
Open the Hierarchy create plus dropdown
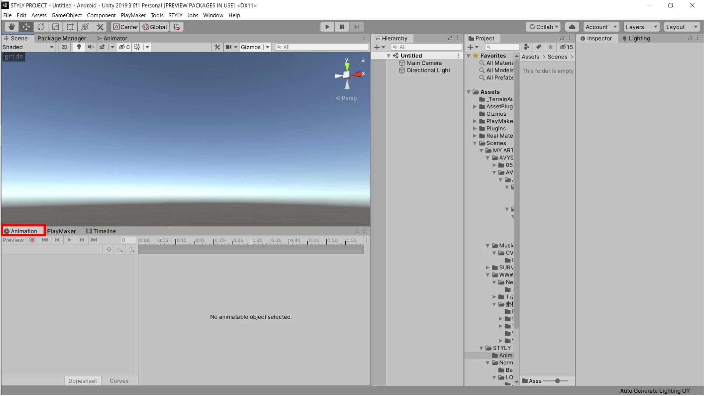tap(379, 47)
